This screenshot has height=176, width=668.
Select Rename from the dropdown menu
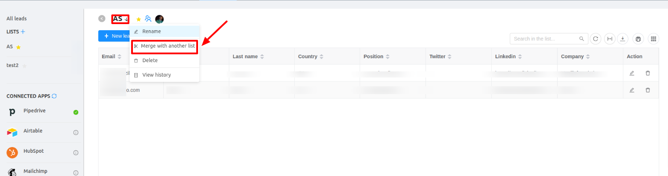coord(165,32)
